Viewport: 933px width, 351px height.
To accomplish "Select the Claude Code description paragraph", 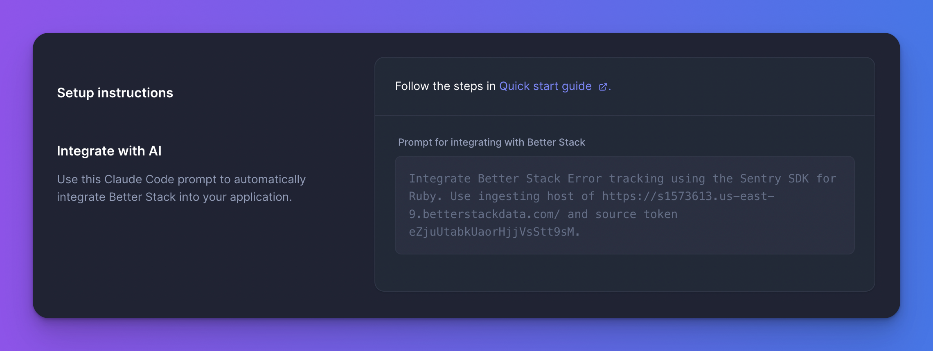I will 181,188.
